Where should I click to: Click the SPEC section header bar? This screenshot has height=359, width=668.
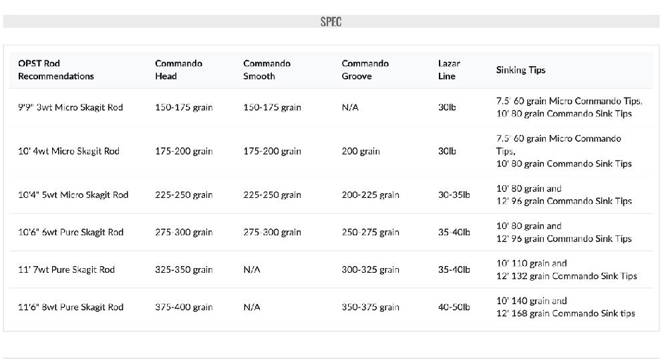tap(331, 21)
